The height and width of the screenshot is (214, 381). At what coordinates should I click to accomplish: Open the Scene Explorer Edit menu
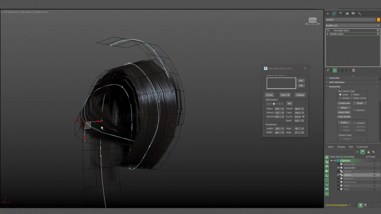(351, 147)
